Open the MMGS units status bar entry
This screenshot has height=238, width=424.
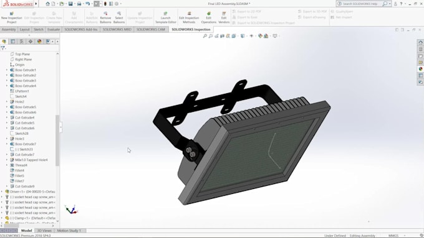click(x=393, y=236)
